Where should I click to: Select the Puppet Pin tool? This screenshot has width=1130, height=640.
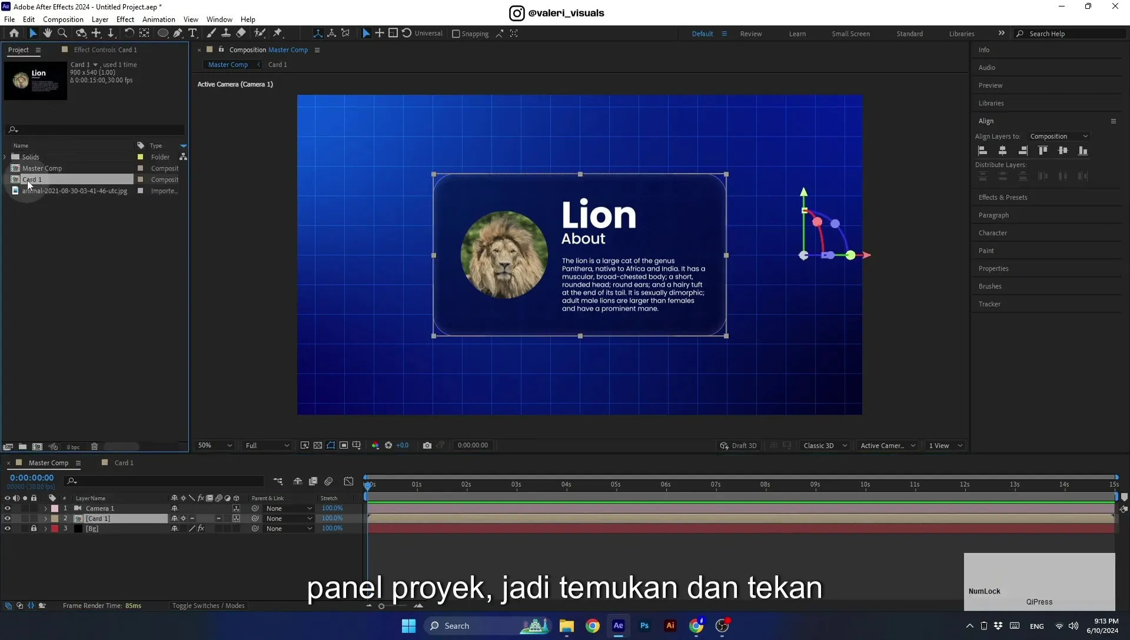[x=278, y=34]
